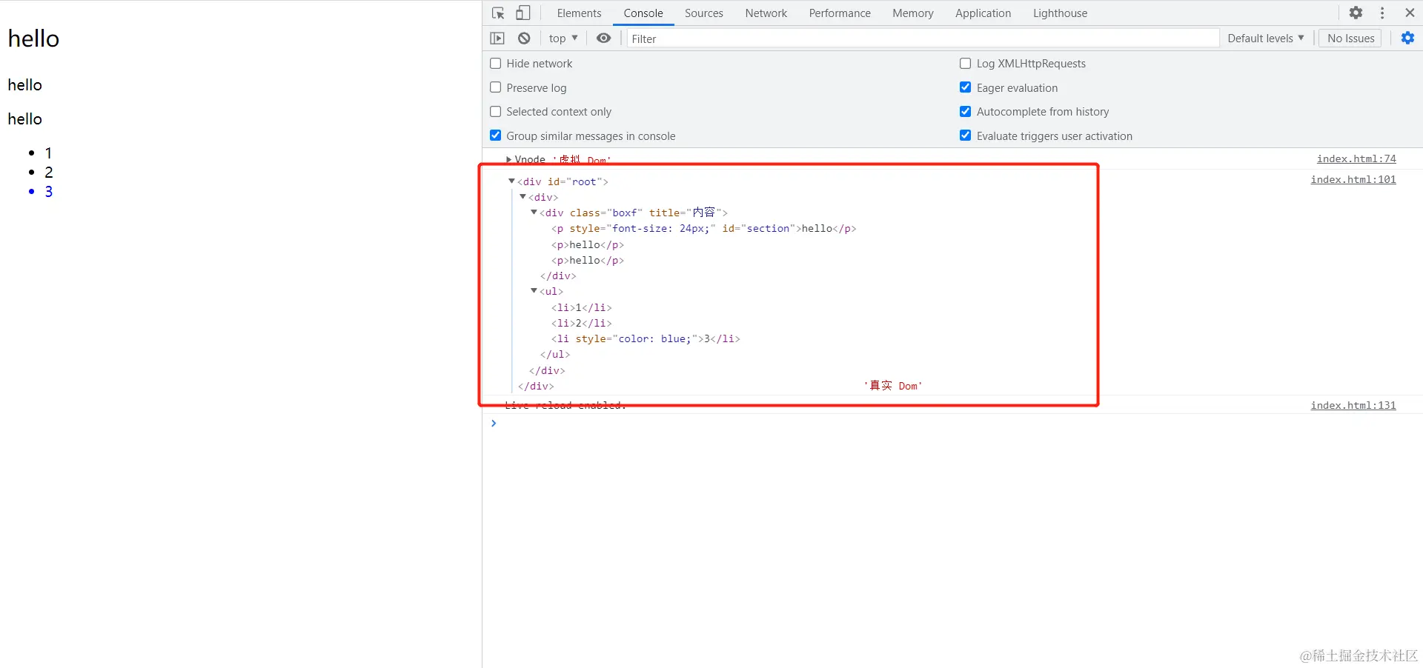
Task: Uncheck Group similar messages in console
Action: pos(496,136)
